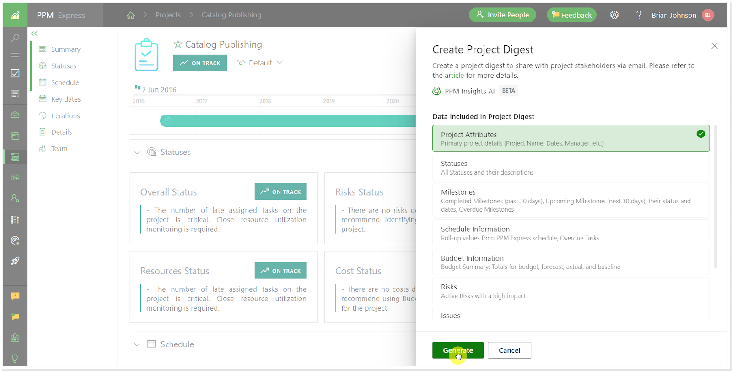Click the Risks Status card title
Image resolution: width=732 pixels, height=371 pixels.
(359, 192)
